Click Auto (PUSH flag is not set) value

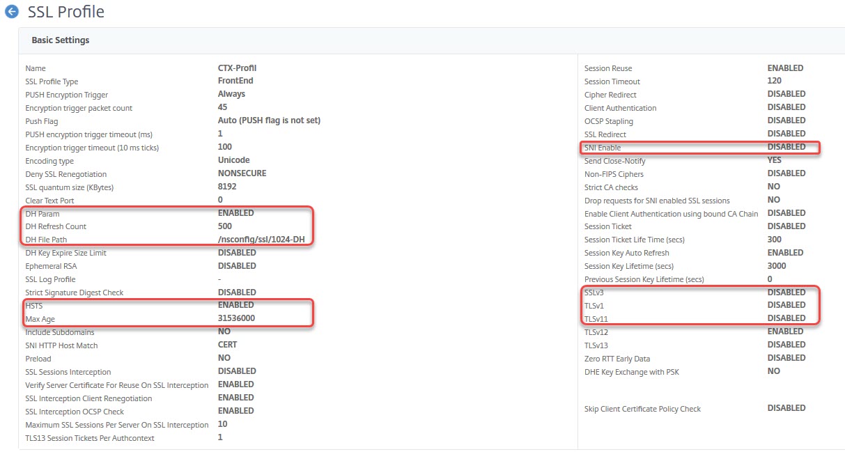click(269, 120)
